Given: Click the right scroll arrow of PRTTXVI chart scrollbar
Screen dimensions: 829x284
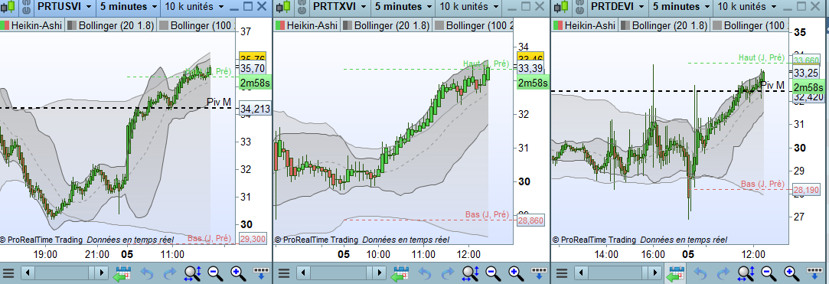Looking at the screenshot, I should 379,273.
